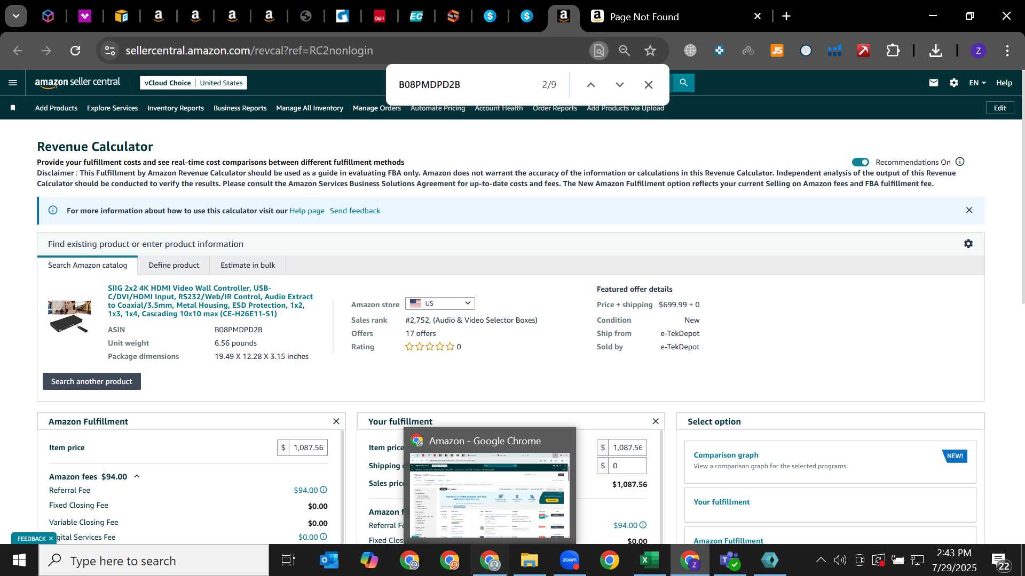Image resolution: width=1025 pixels, height=576 pixels.
Task: Click the Windows Start button
Action: tap(19, 561)
